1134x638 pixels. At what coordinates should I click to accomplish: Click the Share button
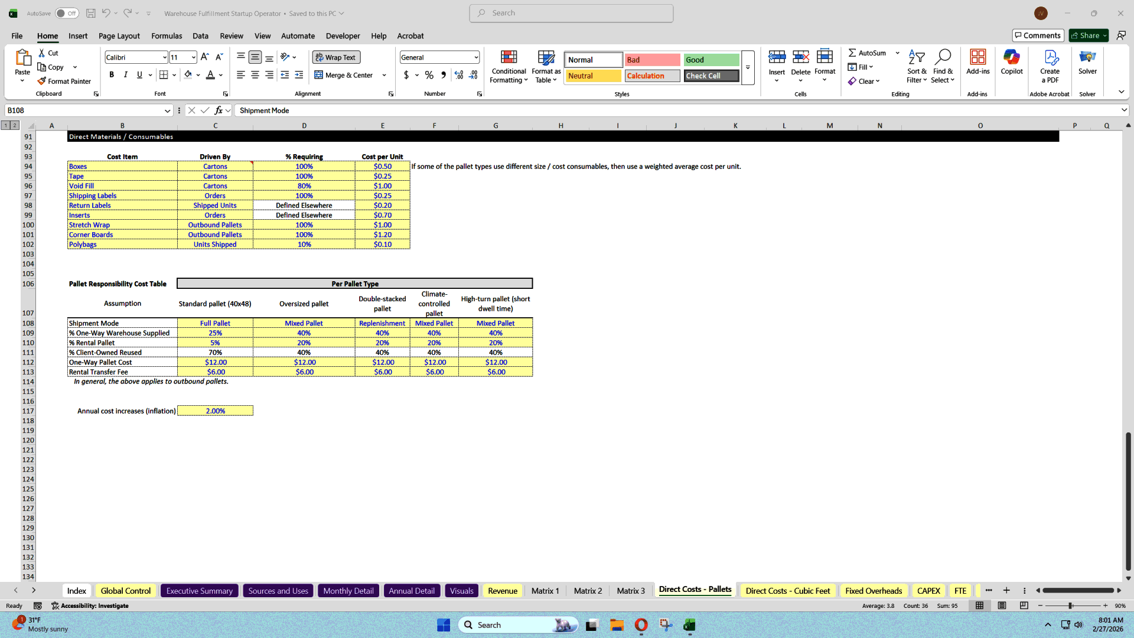click(1087, 35)
